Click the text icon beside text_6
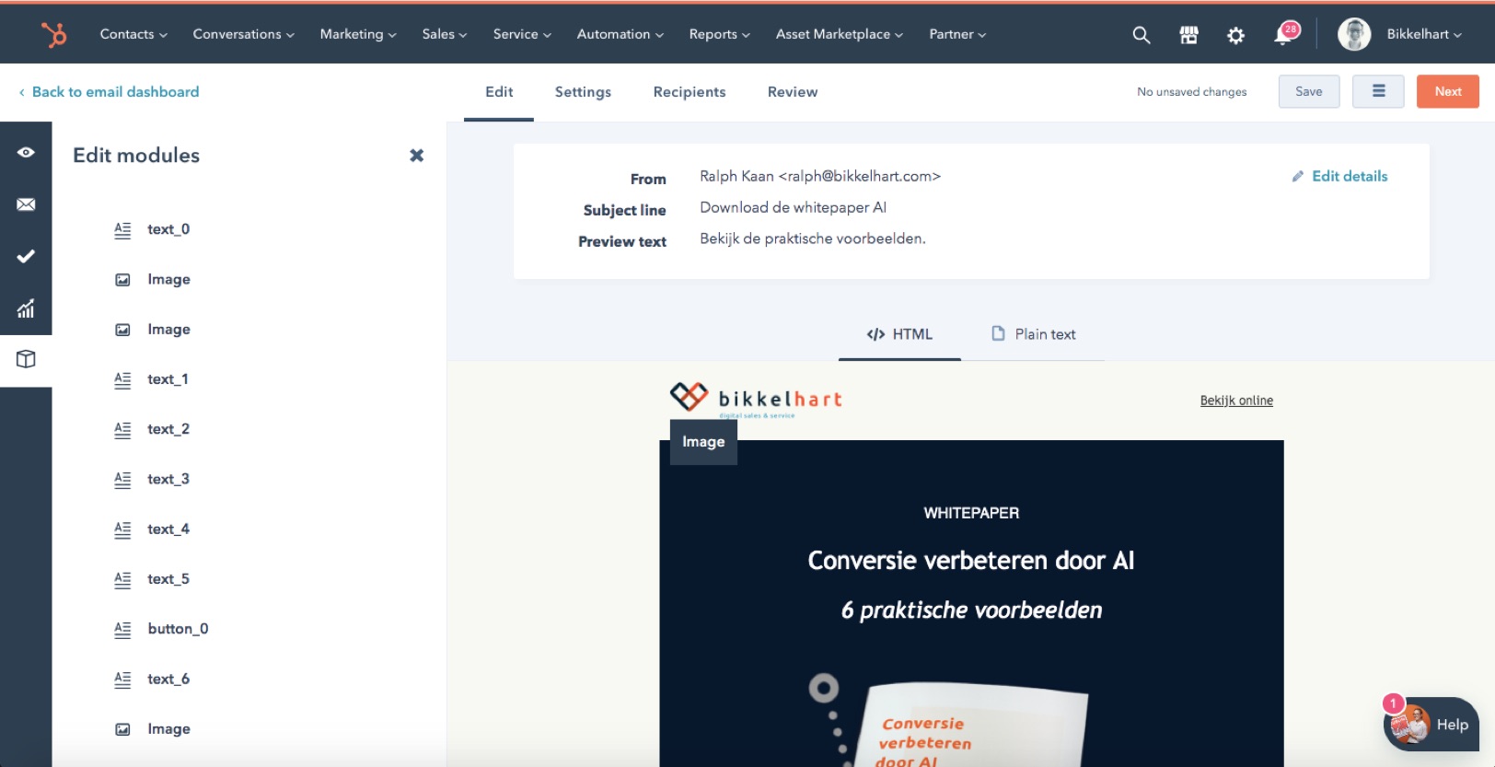The width and height of the screenshot is (1495, 767). [x=122, y=680]
